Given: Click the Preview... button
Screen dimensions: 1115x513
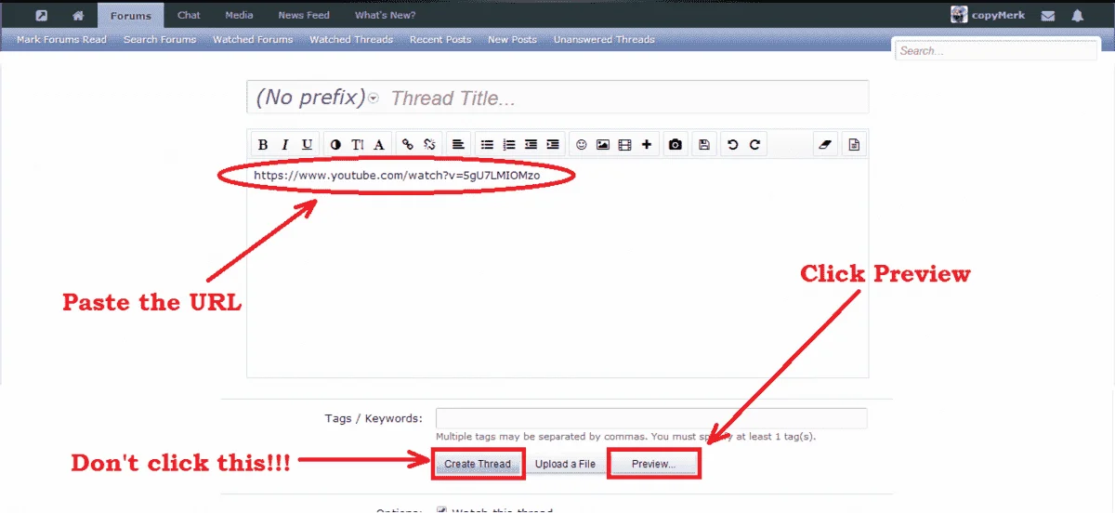Looking at the screenshot, I should click(x=653, y=464).
